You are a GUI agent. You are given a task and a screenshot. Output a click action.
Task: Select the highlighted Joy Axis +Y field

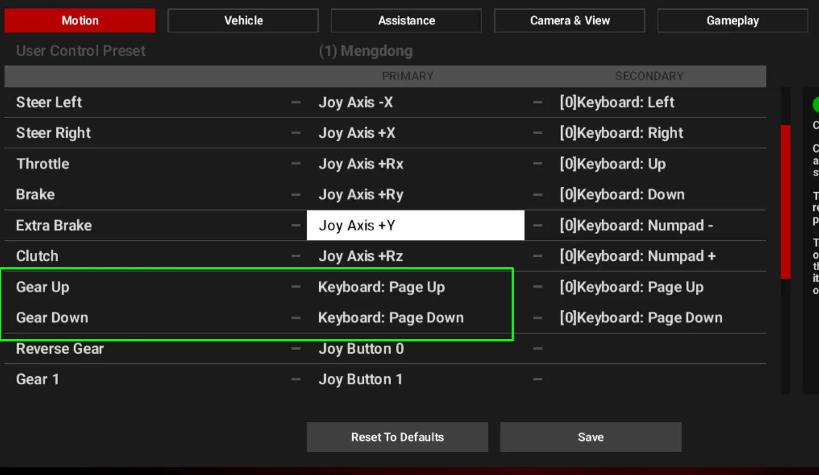click(415, 225)
